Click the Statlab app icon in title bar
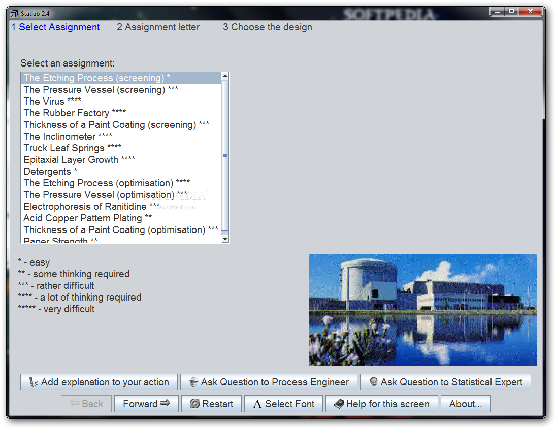Image resolution: width=556 pixels, height=429 pixels. click(14, 14)
